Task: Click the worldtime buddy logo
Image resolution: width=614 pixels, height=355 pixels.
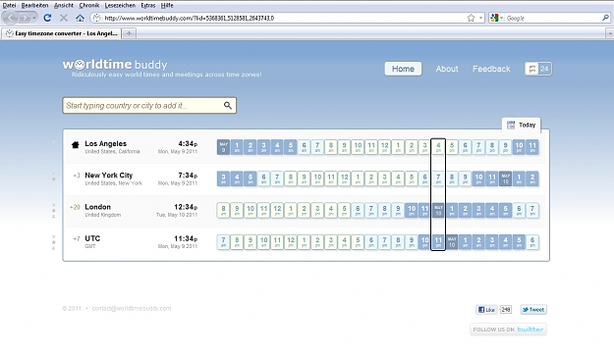Action: (115, 64)
